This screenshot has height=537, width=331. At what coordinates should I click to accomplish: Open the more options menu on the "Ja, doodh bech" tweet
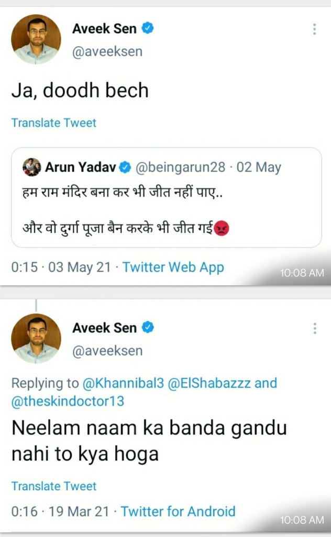314,29
